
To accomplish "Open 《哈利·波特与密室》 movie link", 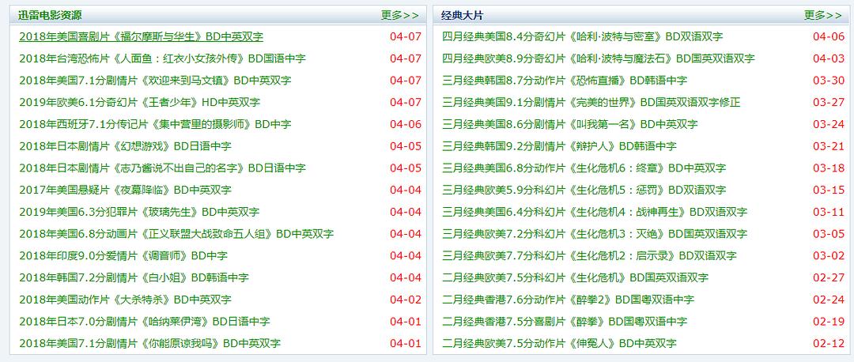I will (x=583, y=36).
